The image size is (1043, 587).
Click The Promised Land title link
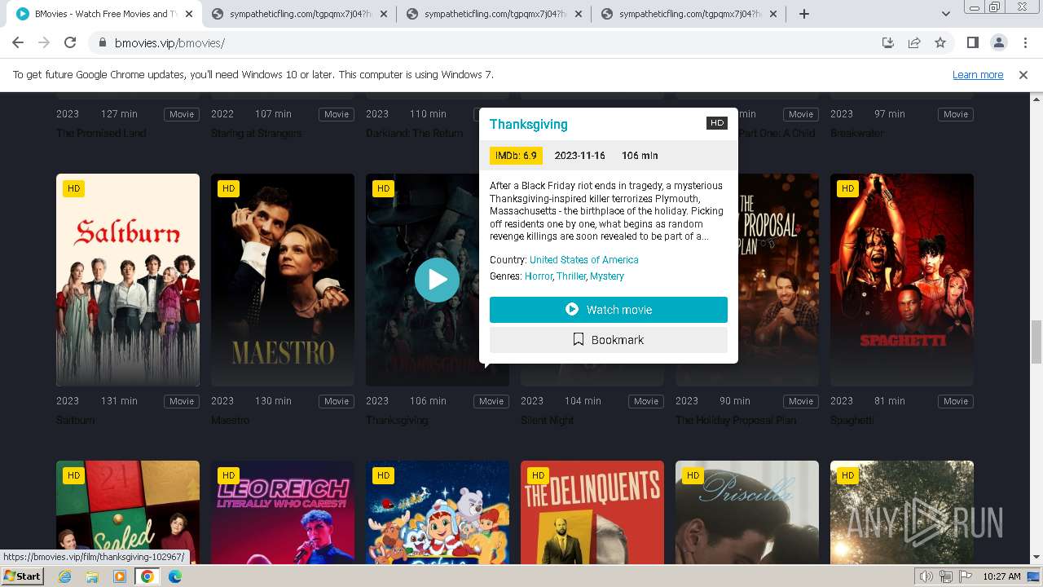point(101,134)
